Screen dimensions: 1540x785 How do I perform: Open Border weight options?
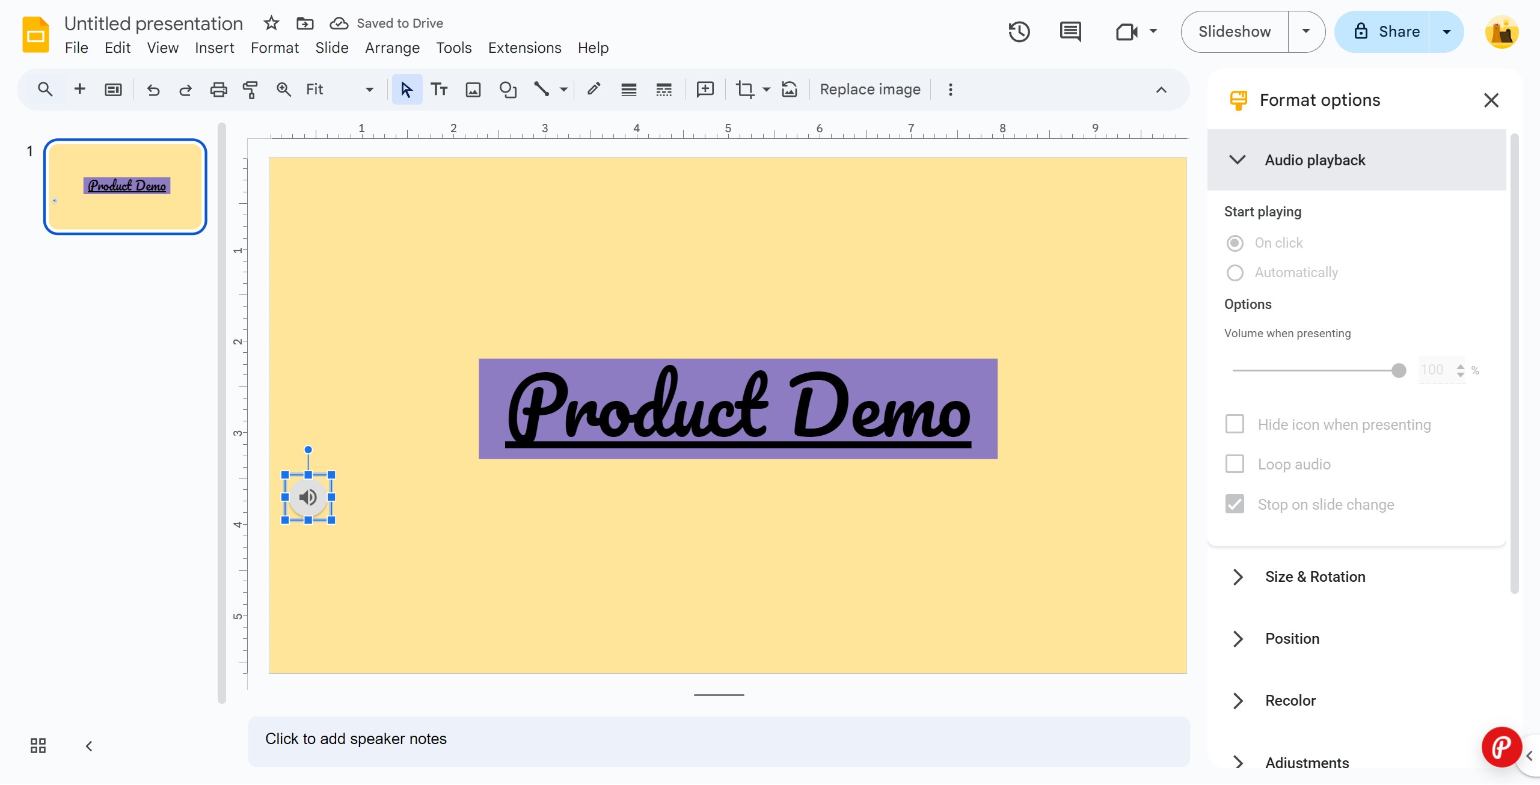[x=629, y=90]
